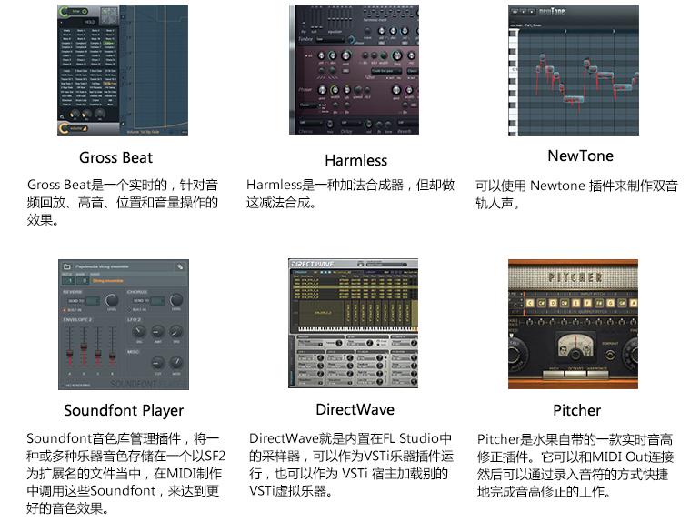This screenshot has height=522, width=700.
Task: Click the Envelope 2 D slider
Action: tap(84, 346)
